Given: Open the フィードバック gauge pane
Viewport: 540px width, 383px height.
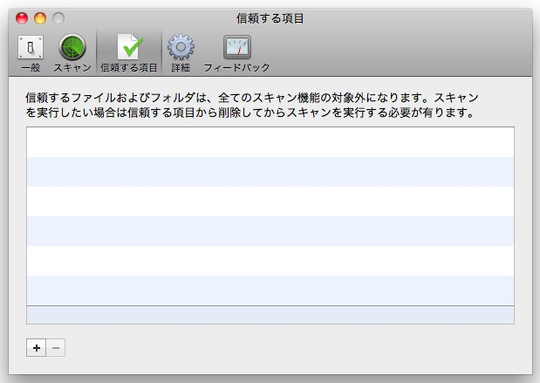Looking at the screenshot, I should [237, 53].
